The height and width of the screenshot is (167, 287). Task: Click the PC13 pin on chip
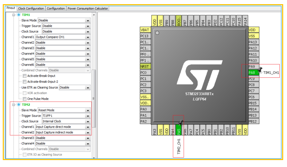coord(145,36)
